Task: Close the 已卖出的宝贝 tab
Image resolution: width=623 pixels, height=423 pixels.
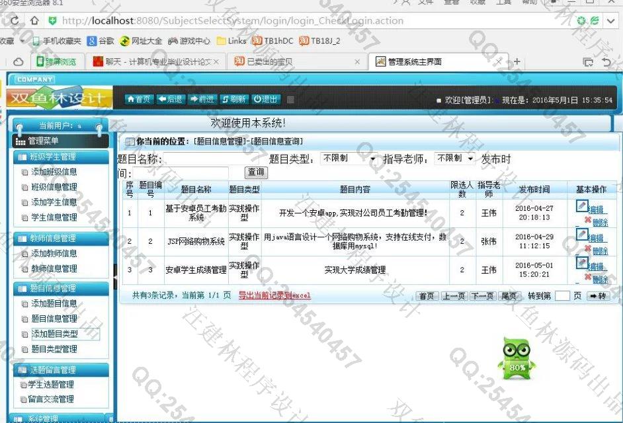Action: [x=356, y=62]
